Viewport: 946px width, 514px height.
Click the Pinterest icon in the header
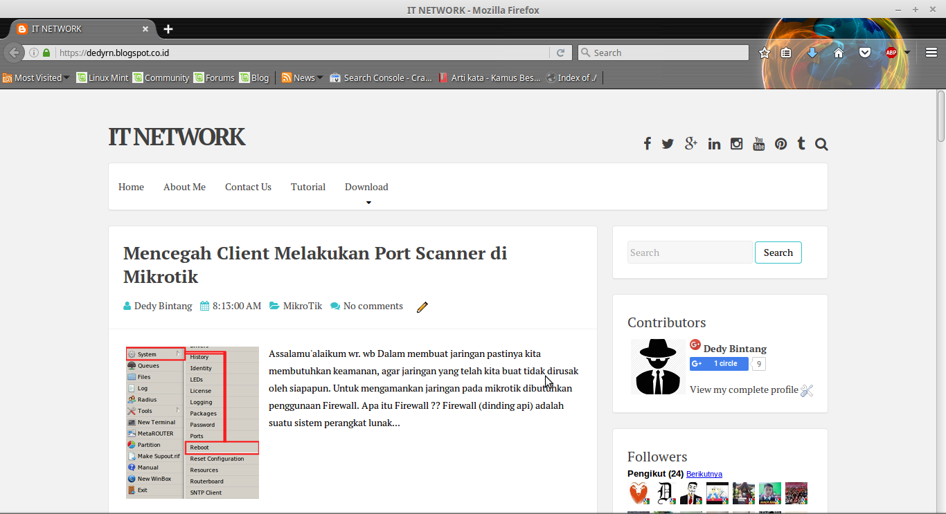pyautogui.click(x=780, y=143)
